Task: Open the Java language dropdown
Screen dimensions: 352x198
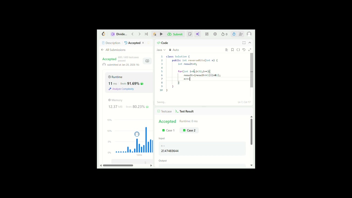Action: click(x=161, y=50)
